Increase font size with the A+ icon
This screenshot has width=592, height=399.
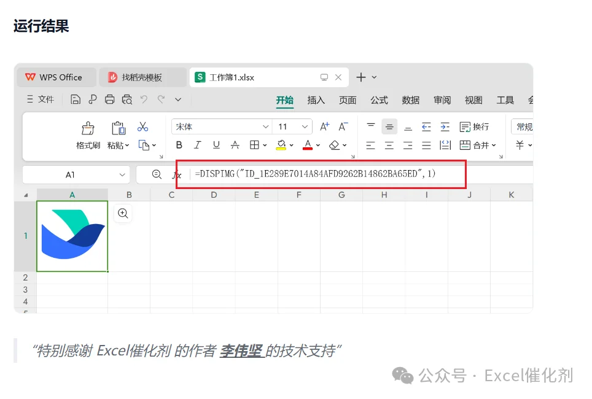click(x=324, y=127)
